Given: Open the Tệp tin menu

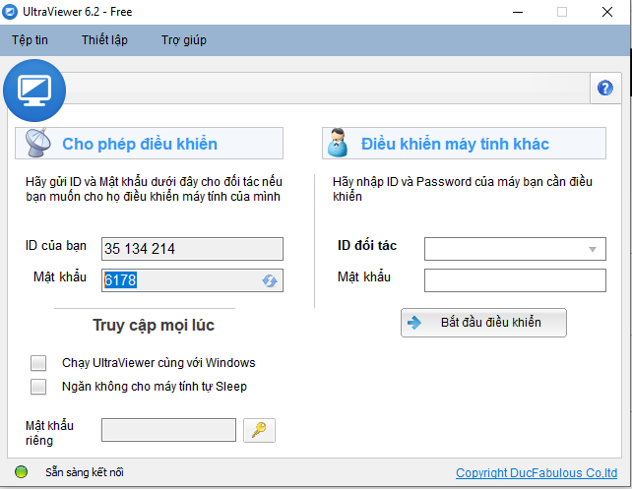Looking at the screenshot, I should coord(30,40).
